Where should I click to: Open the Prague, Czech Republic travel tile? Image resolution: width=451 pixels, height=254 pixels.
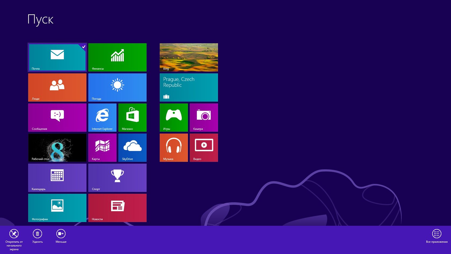pyautogui.click(x=189, y=87)
